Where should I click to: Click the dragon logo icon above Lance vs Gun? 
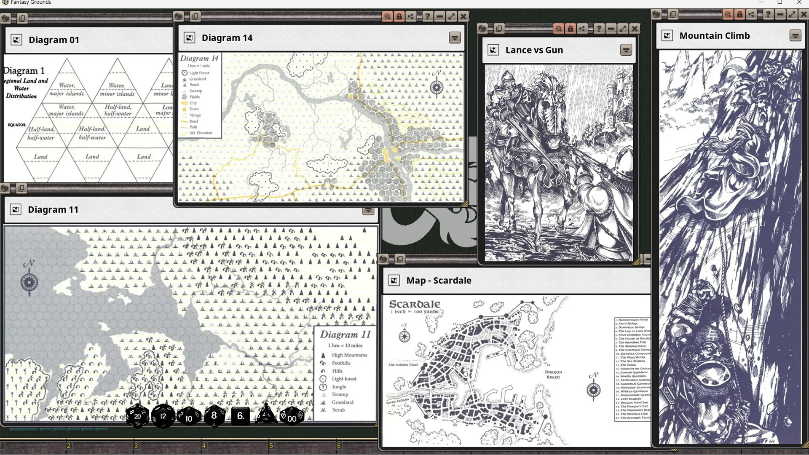482,29
